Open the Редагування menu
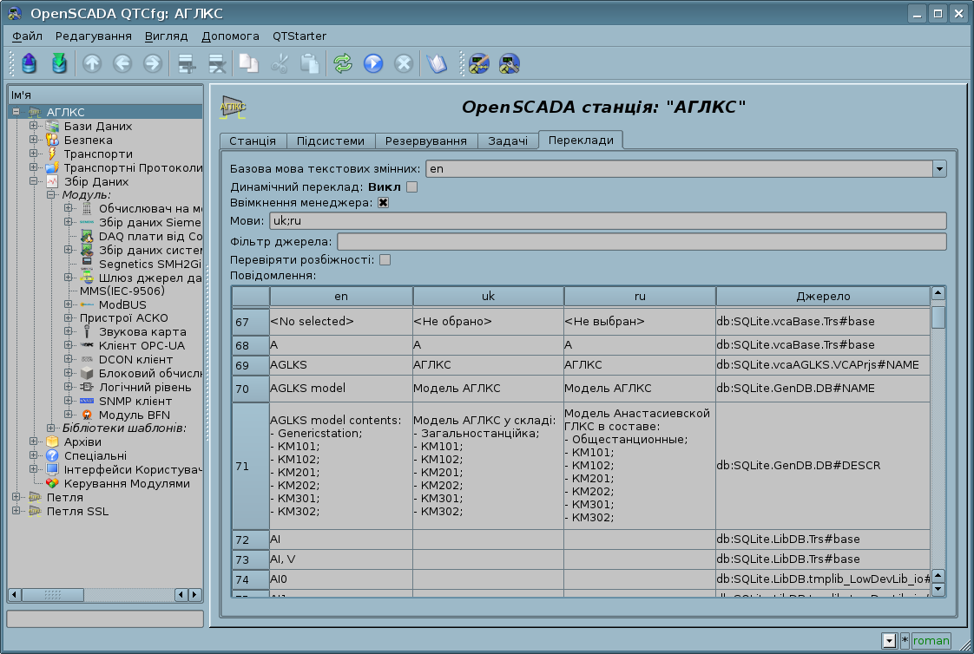Image resolution: width=974 pixels, height=654 pixels. pos(93,36)
